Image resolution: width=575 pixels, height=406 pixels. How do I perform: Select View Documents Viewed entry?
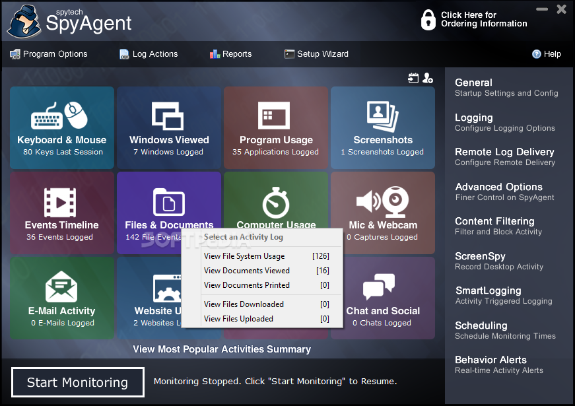coord(267,271)
